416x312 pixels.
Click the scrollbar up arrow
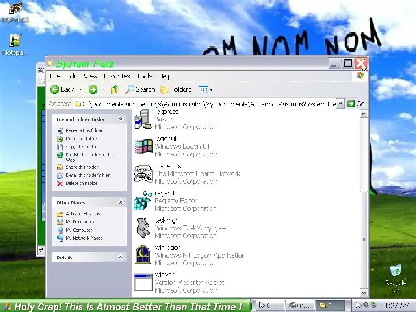tap(364, 114)
